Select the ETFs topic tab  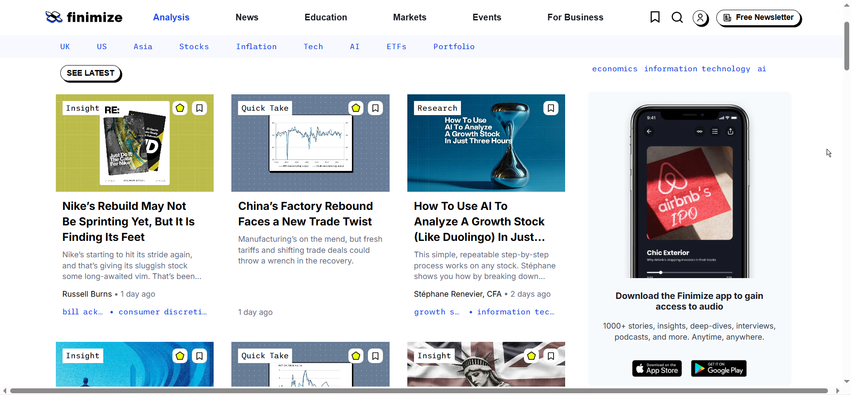tap(396, 46)
